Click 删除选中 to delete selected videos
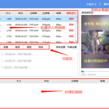The image size is (109, 109). pyautogui.click(x=71, y=13)
